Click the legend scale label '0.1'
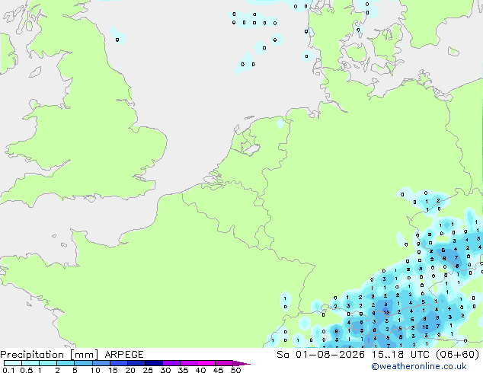483x373 pixels. click(x=8, y=370)
